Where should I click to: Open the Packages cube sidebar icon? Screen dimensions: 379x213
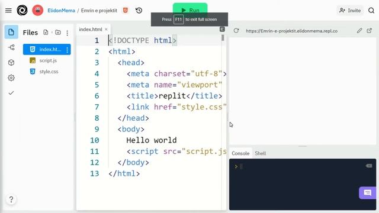click(11, 63)
